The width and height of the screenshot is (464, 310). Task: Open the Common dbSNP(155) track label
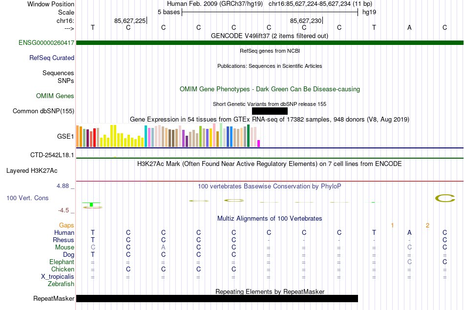tap(43, 111)
